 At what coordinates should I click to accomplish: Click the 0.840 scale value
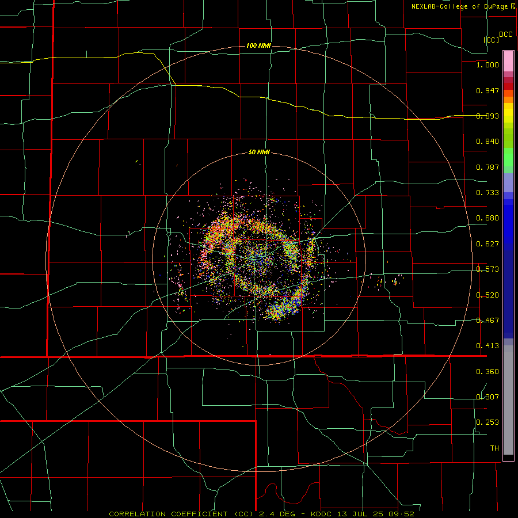pos(487,142)
